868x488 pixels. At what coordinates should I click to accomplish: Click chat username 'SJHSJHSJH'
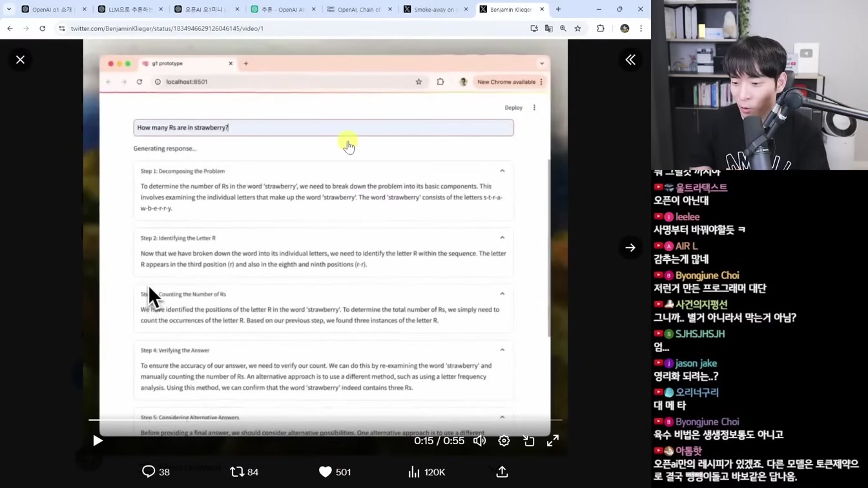pyautogui.click(x=700, y=334)
